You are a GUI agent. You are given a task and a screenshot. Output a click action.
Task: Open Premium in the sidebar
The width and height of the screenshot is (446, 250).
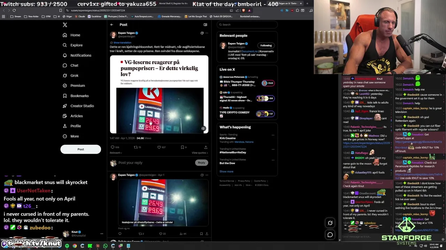[74, 85]
